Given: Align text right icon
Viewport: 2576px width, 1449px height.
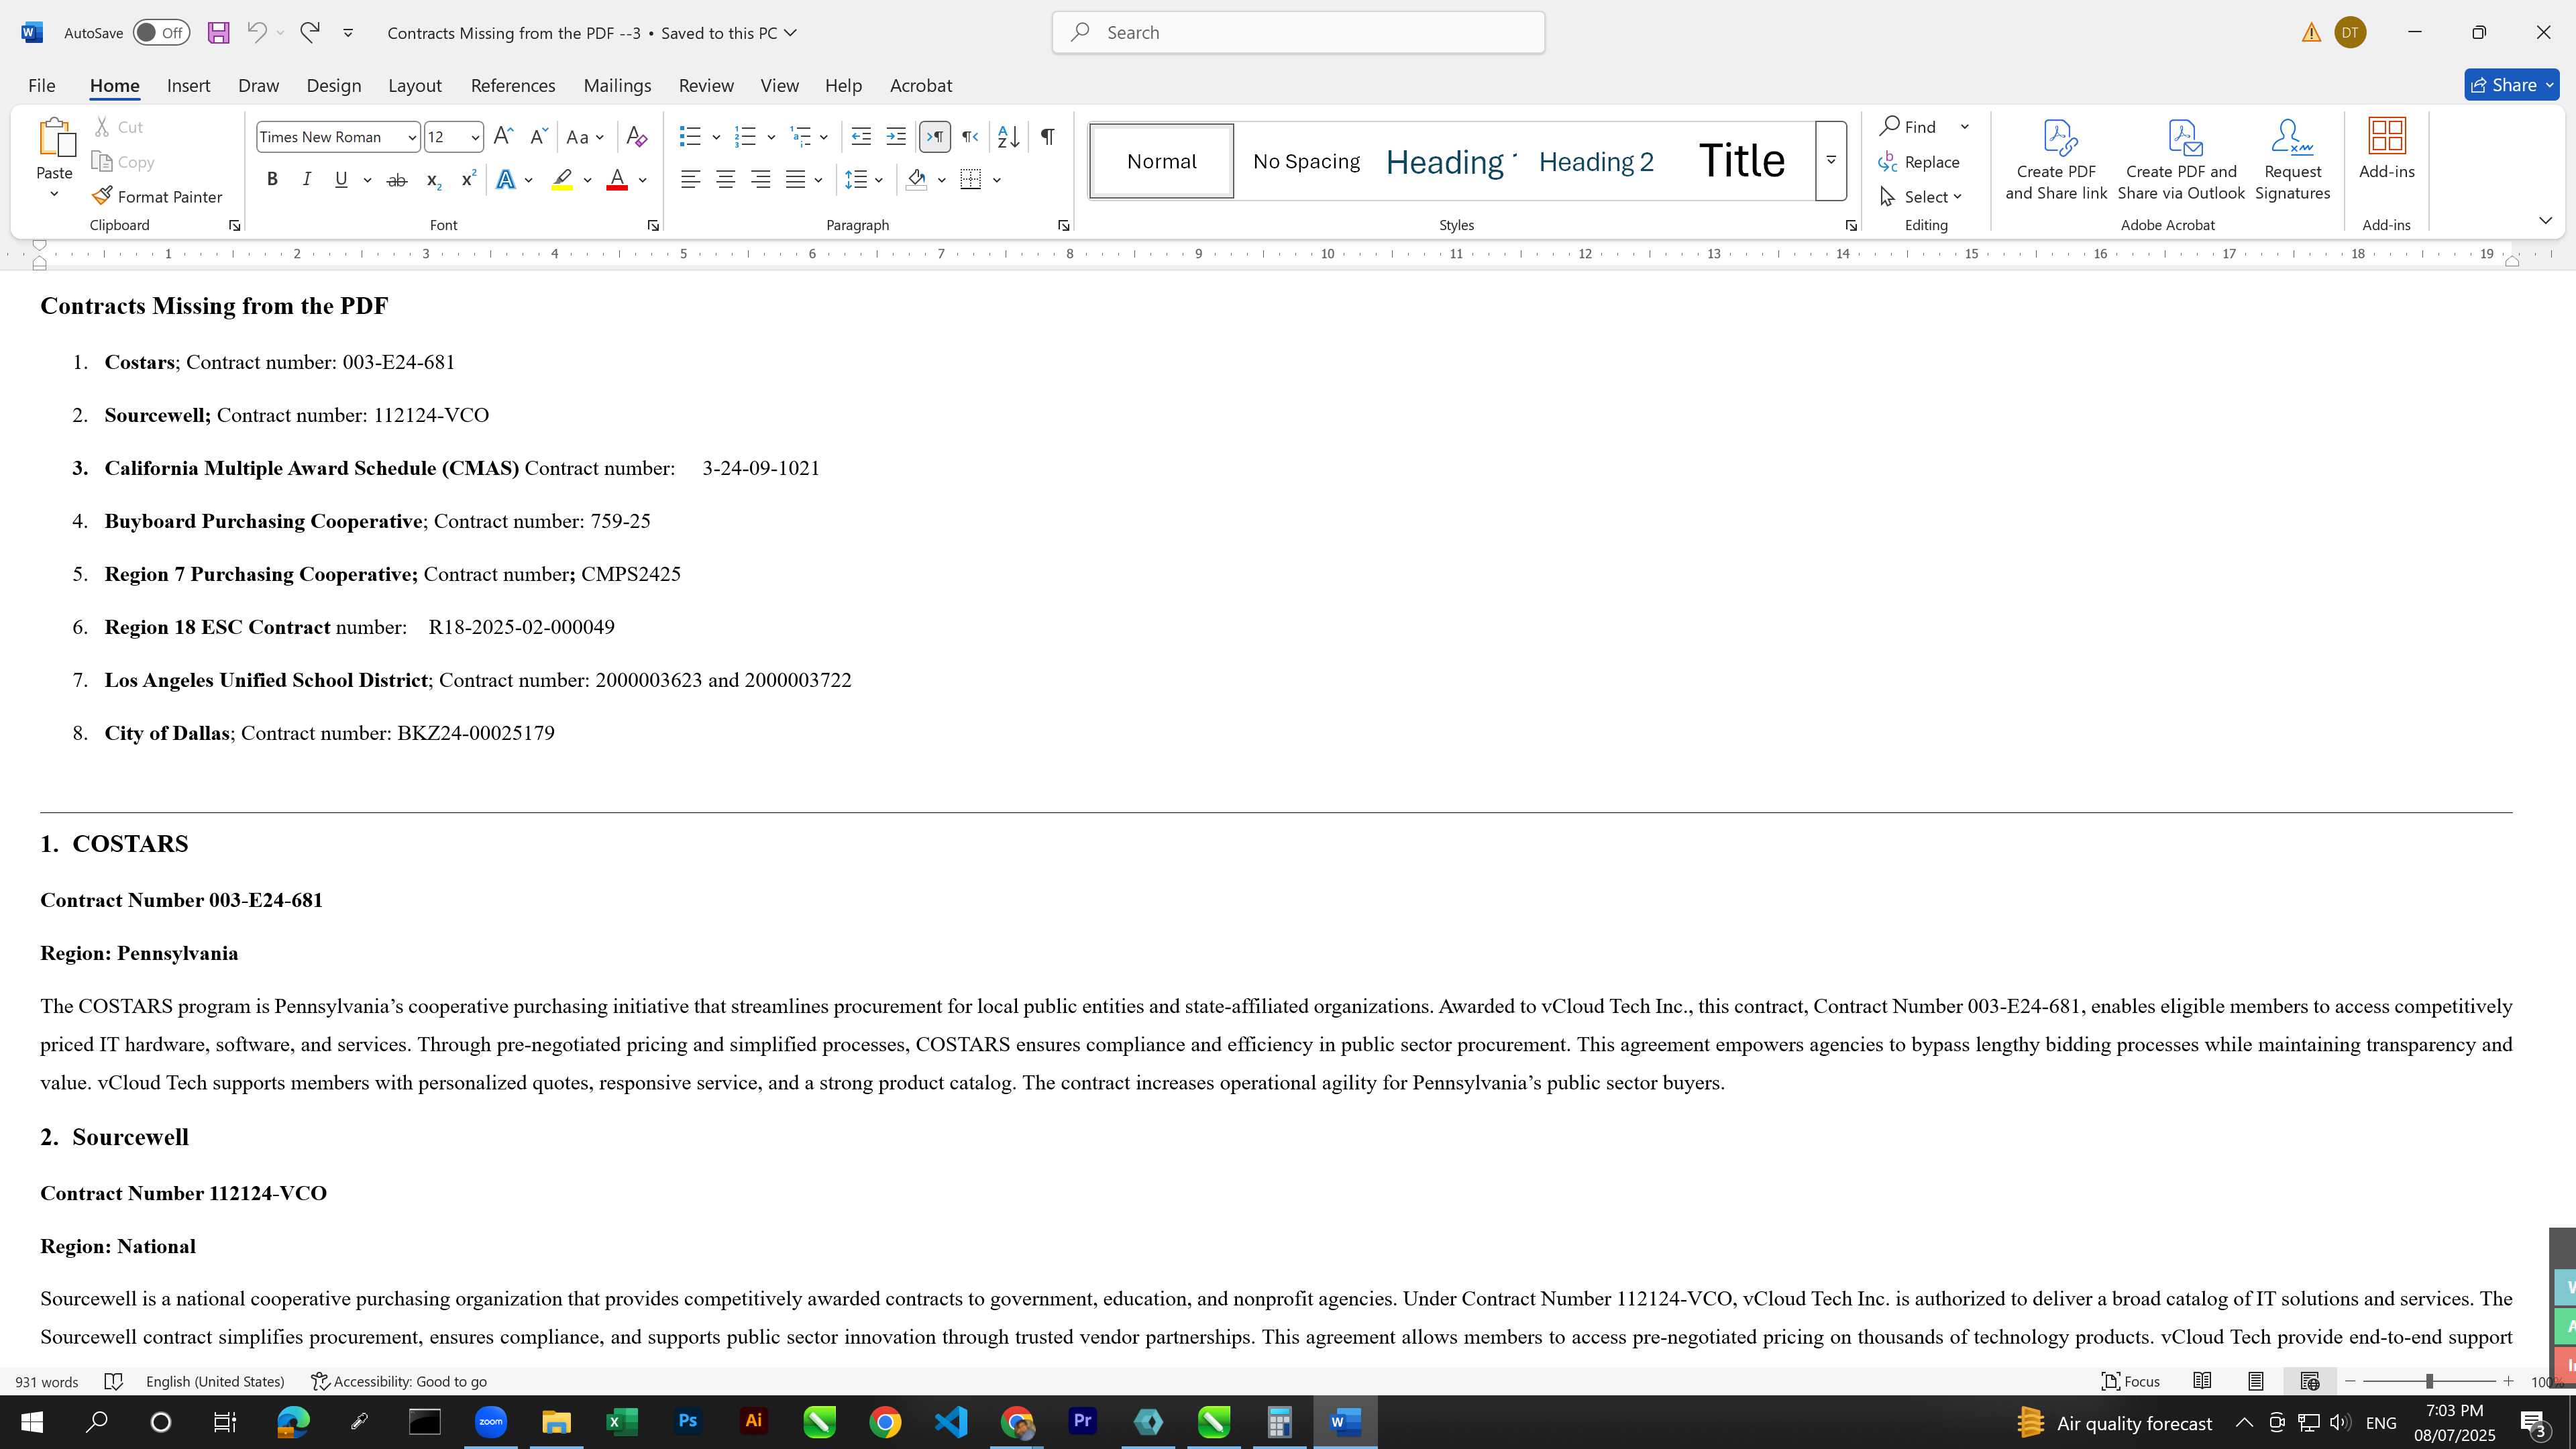Looking at the screenshot, I should click(x=761, y=180).
